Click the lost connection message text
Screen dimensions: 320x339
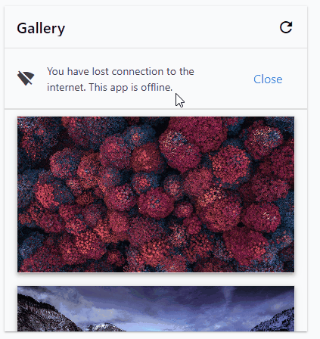point(120,79)
